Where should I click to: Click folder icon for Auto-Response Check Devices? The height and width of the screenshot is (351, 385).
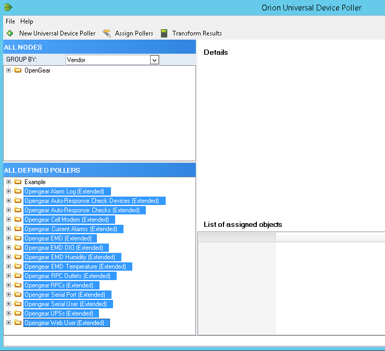(x=18, y=200)
